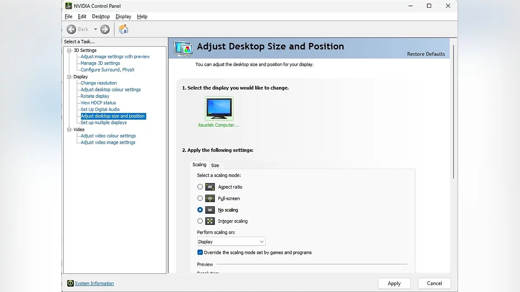Uncheck Override the scaling mode checkbox

click(x=200, y=252)
